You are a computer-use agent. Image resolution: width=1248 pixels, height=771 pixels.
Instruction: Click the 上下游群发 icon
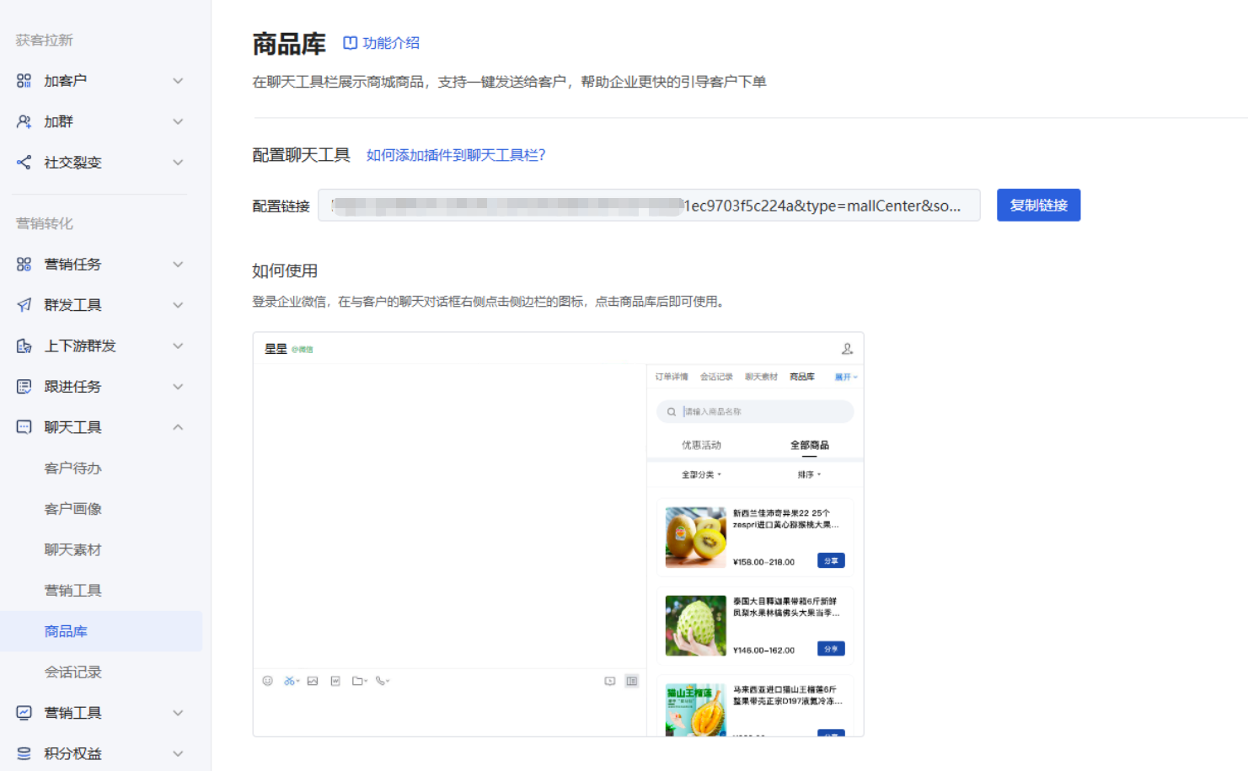[24, 345]
